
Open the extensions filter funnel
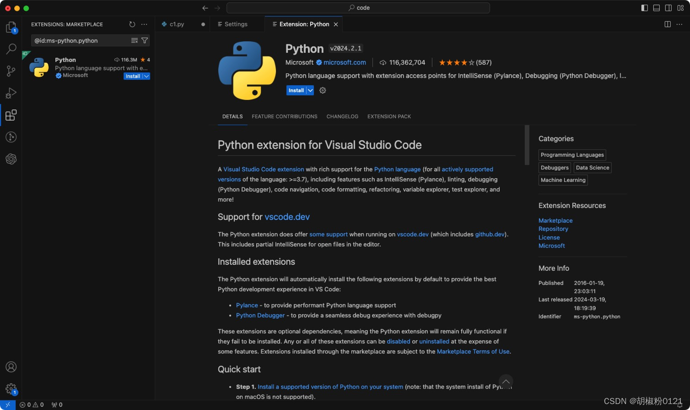[145, 41]
